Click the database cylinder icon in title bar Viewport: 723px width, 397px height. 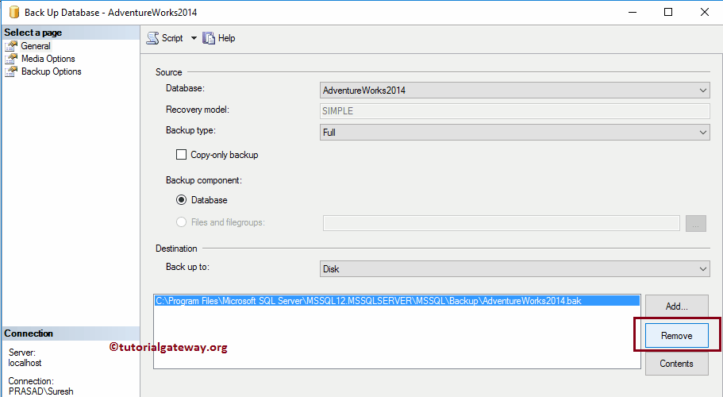(x=14, y=12)
